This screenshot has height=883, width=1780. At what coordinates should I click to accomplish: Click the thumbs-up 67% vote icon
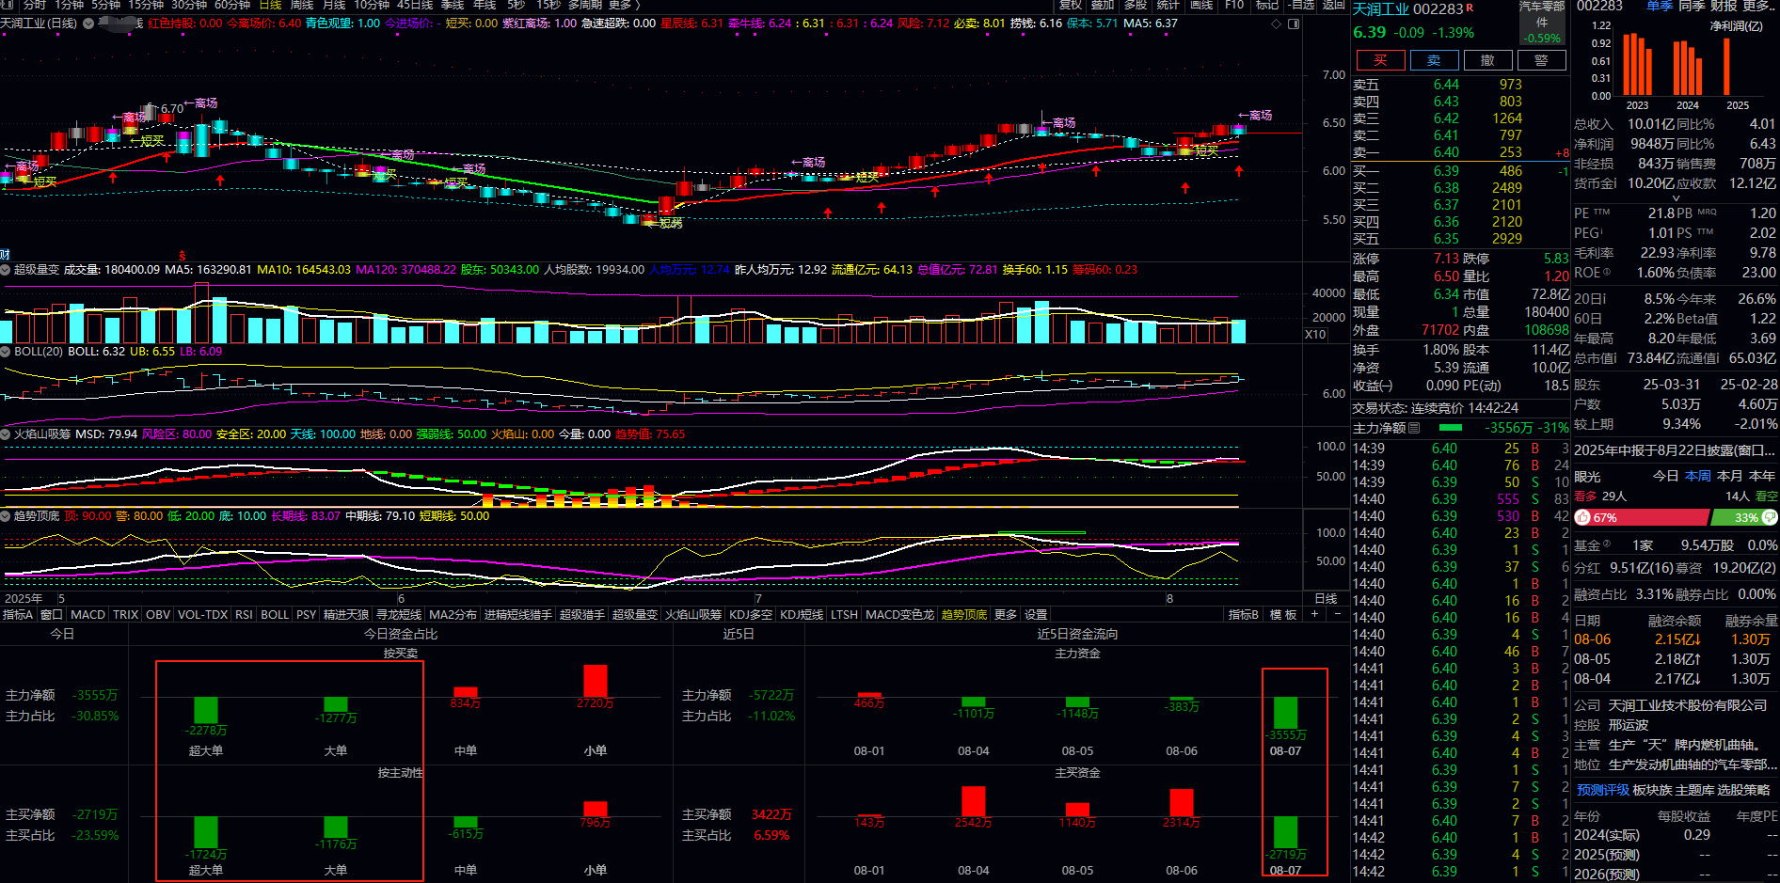pyautogui.click(x=1582, y=517)
